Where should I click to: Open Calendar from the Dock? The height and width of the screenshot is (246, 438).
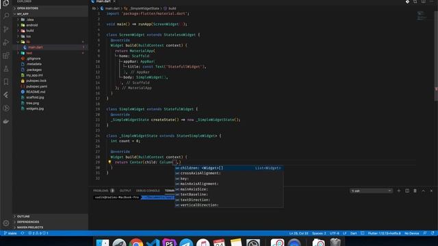click(x=219, y=243)
